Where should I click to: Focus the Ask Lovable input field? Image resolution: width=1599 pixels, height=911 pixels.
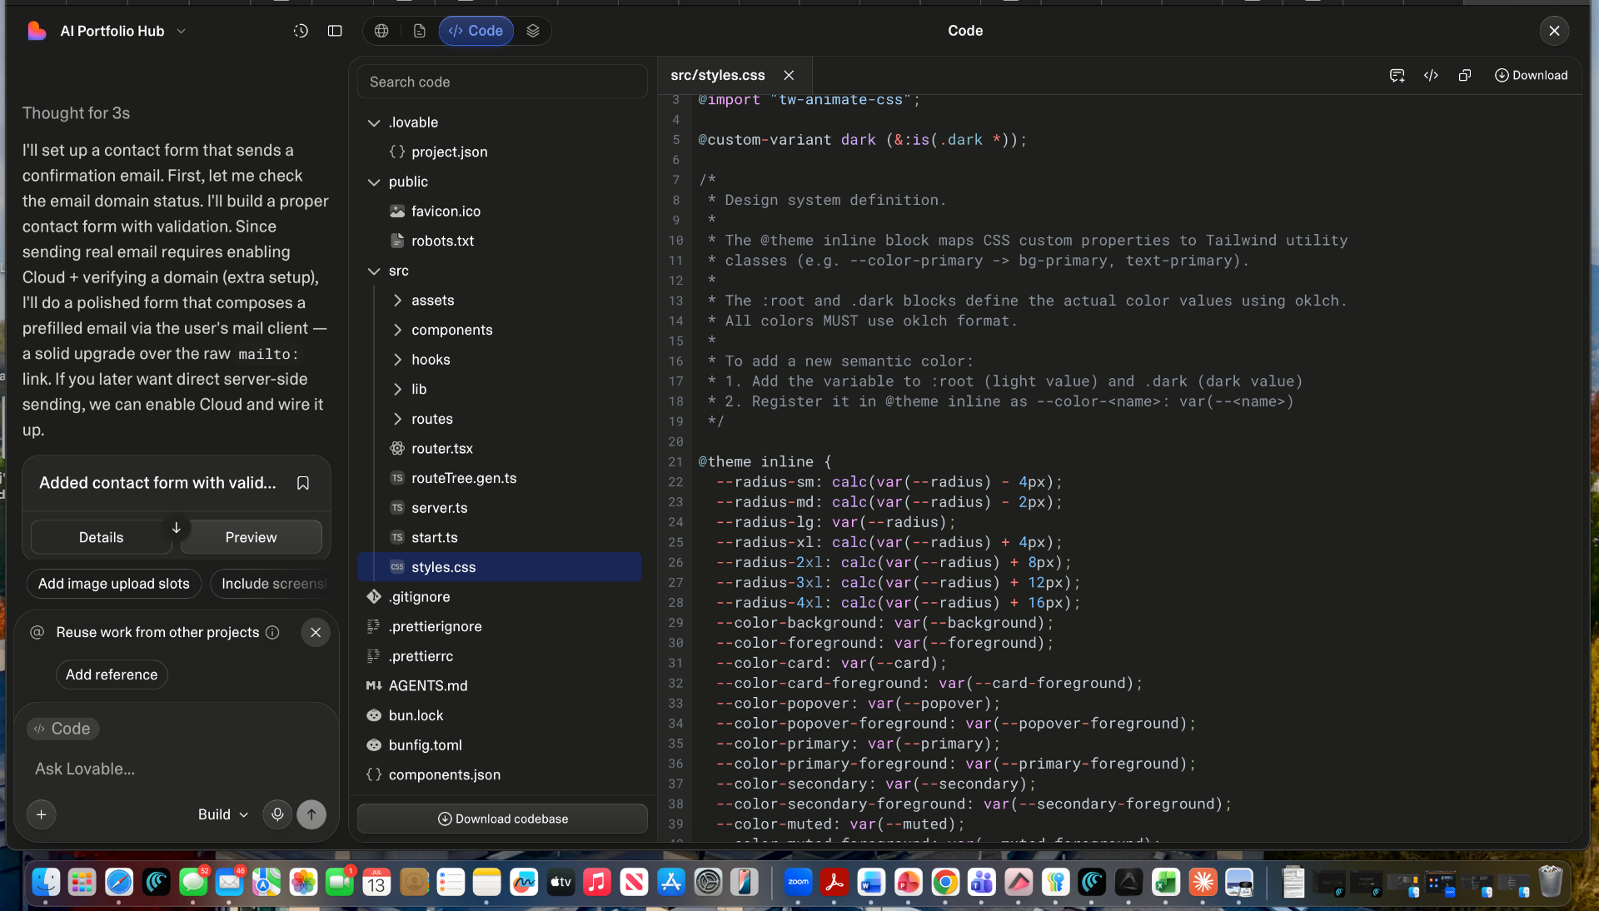click(x=175, y=769)
